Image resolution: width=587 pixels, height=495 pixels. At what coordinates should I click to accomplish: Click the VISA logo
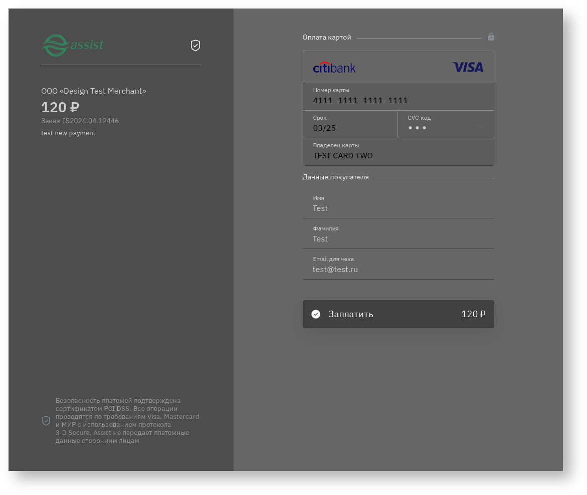[468, 67]
